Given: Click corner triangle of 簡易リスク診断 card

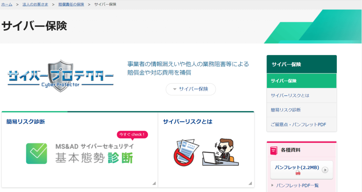Looking at the screenshot, I should [154, 183].
